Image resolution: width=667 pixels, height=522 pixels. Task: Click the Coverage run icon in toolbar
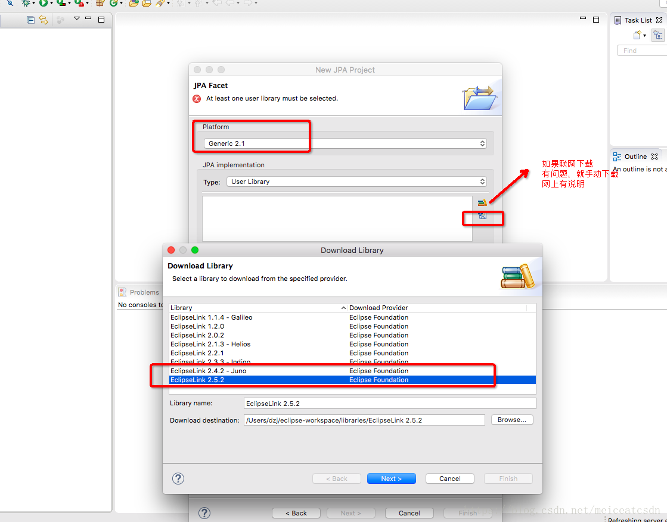tap(61, 3)
